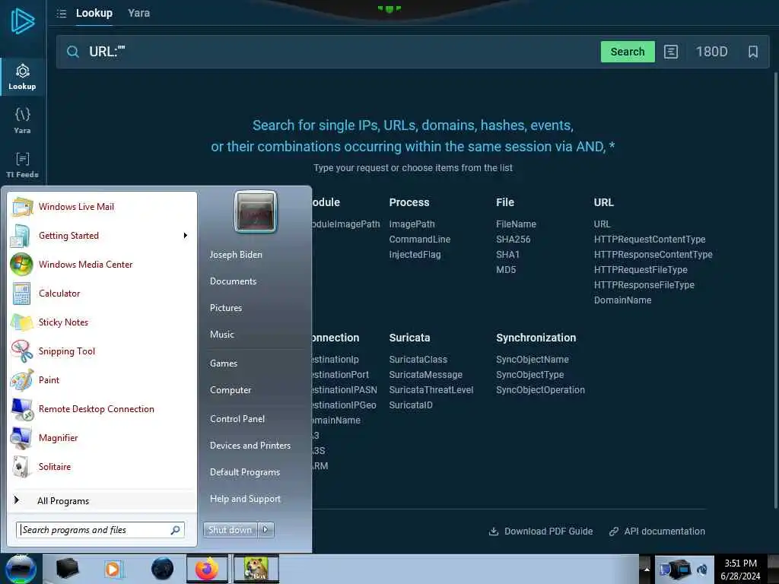
Task: Open Devices and Printers
Action: [250, 446]
